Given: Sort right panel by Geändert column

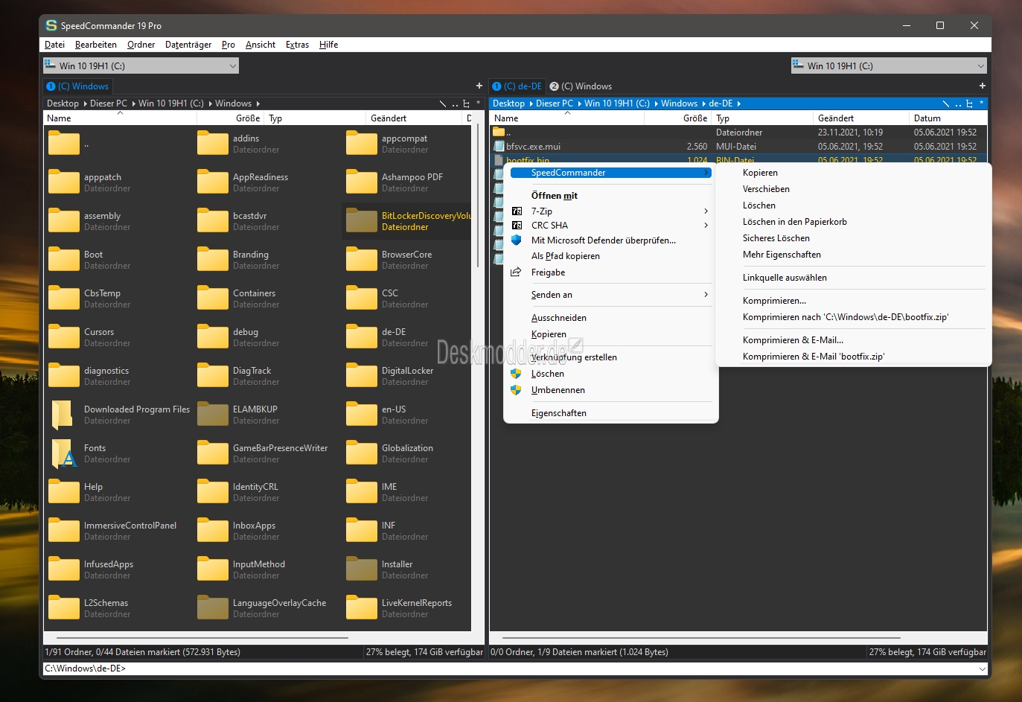Looking at the screenshot, I should pos(861,118).
